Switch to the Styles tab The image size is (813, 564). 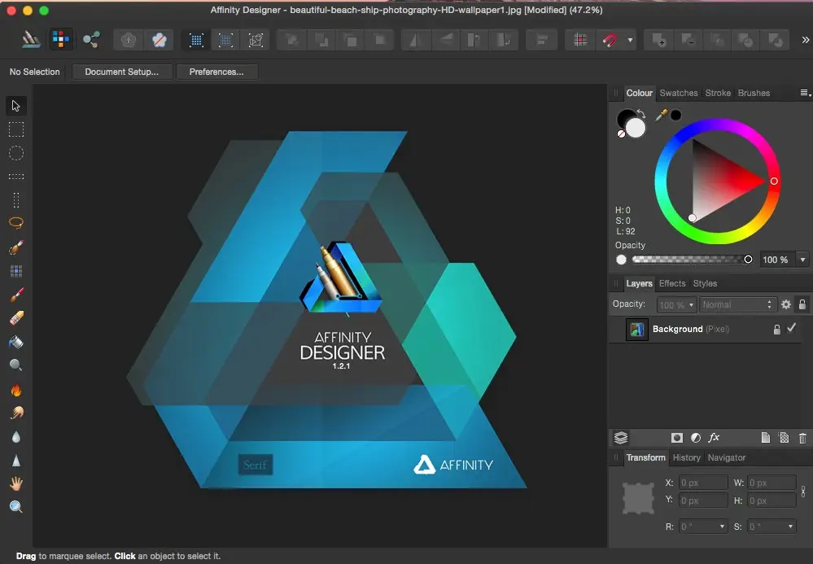(705, 283)
